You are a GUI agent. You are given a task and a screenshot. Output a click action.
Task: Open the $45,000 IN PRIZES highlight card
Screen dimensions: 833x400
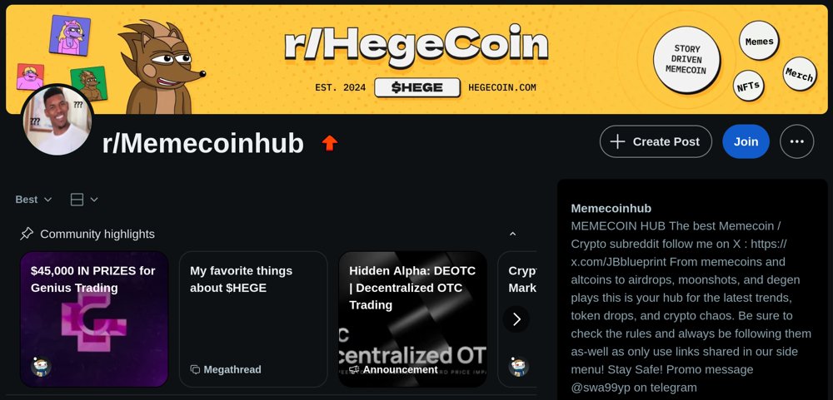94,319
